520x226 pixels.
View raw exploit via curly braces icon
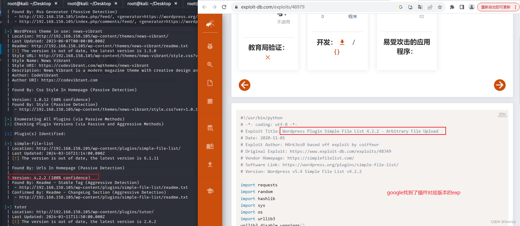point(337,52)
